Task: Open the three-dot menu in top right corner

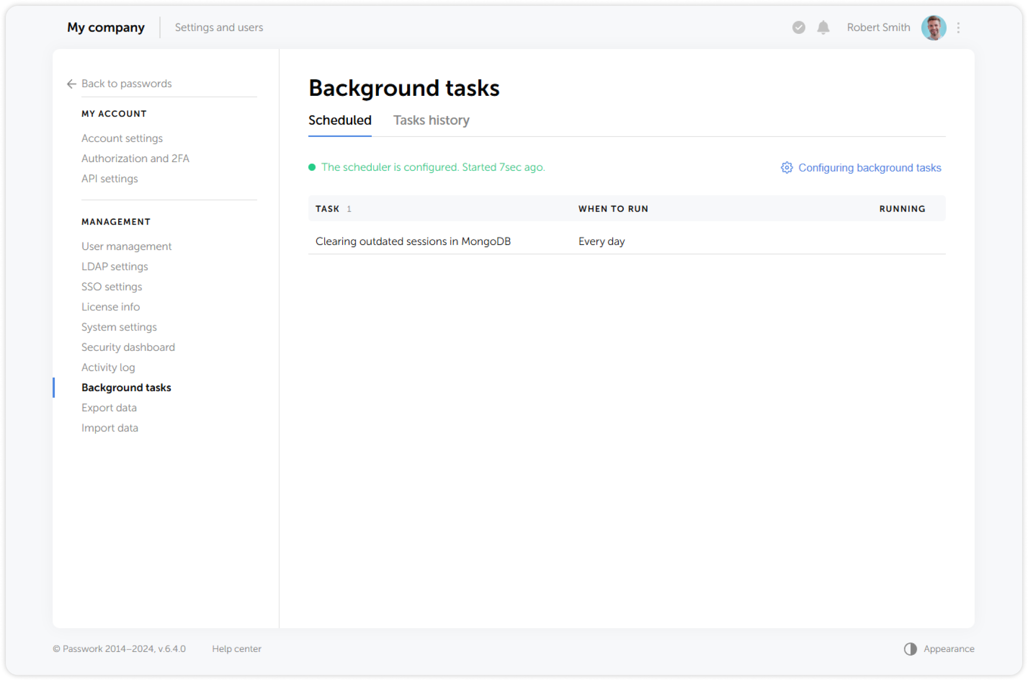Action: pyautogui.click(x=958, y=28)
